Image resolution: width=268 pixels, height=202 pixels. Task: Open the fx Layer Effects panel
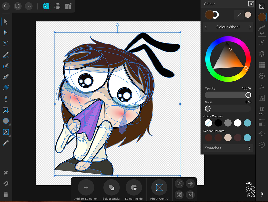pos(262,87)
